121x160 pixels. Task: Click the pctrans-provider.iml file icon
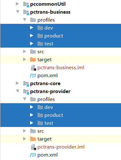(x=34, y=147)
